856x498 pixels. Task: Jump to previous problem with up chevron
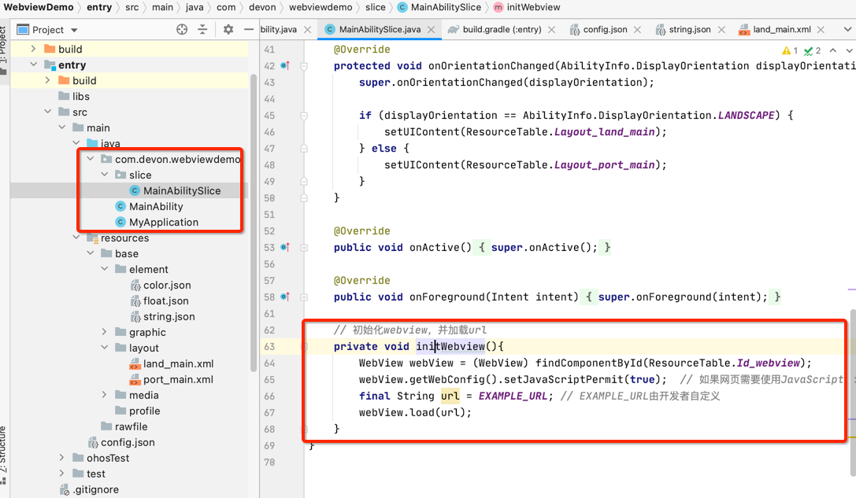(x=832, y=49)
